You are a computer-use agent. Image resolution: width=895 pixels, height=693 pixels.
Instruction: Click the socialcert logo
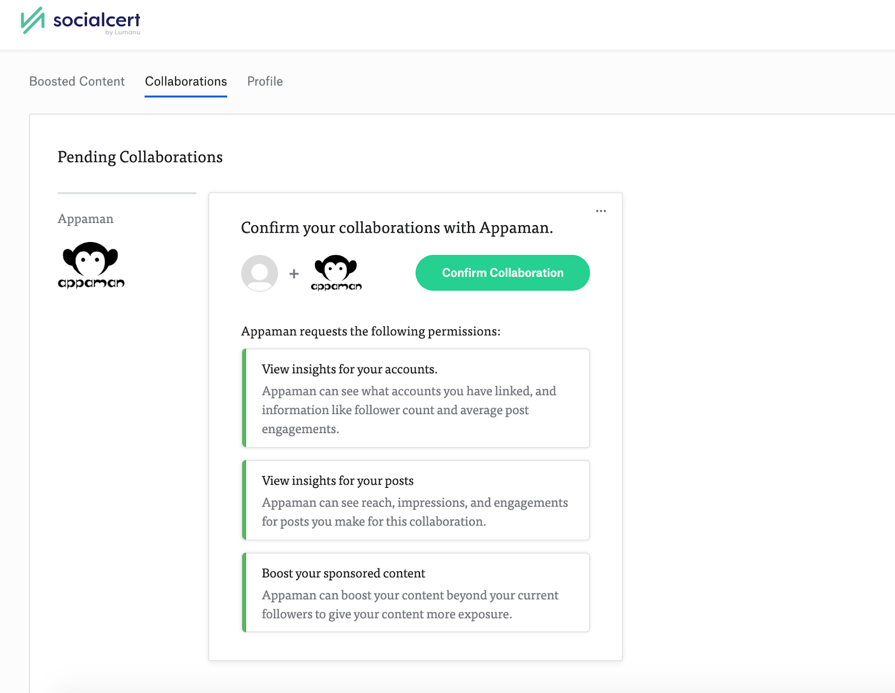(x=81, y=21)
